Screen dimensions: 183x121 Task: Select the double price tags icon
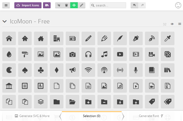point(167,102)
